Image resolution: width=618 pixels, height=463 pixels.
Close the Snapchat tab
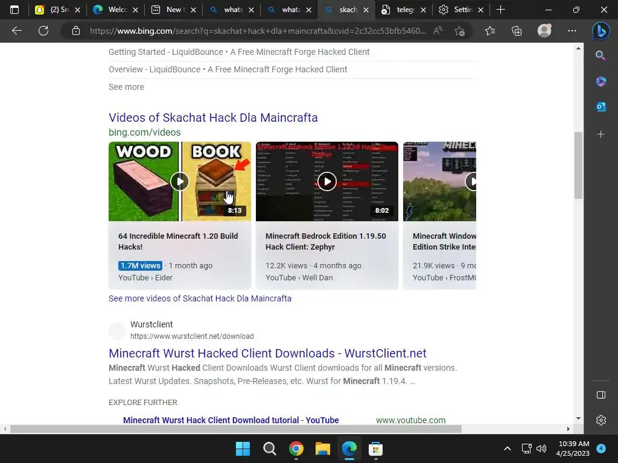pos(77,10)
